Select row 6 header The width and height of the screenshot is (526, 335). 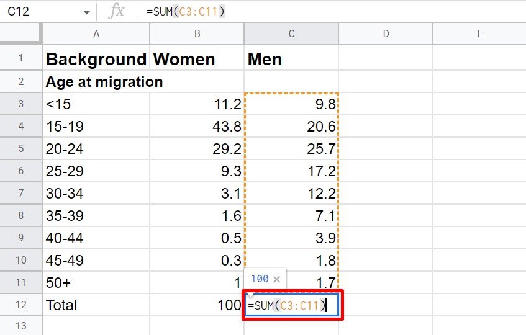(20, 171)
